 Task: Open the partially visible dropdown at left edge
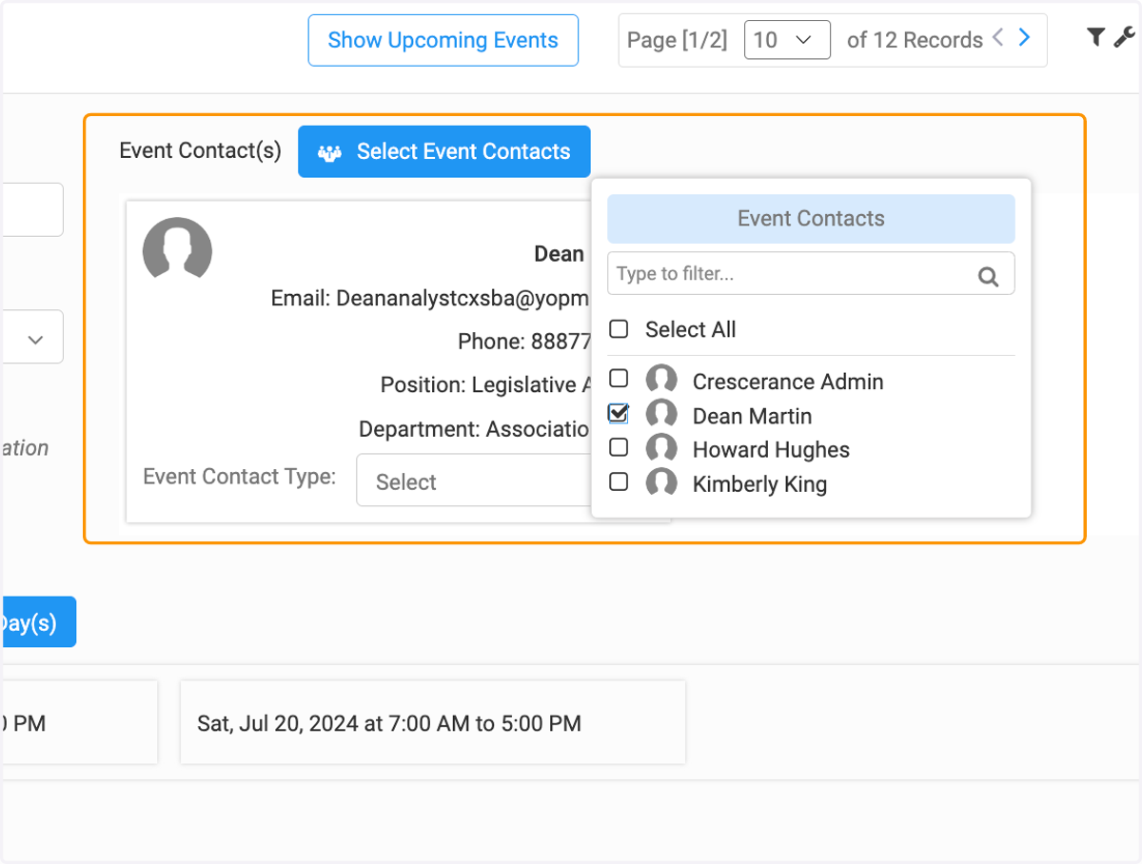point(31,337)
